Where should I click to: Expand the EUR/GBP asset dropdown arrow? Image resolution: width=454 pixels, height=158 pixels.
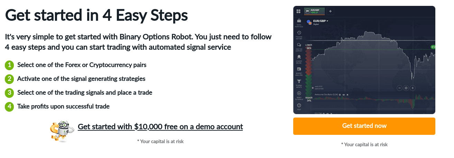pyautogui.click(x=327, y=21)
